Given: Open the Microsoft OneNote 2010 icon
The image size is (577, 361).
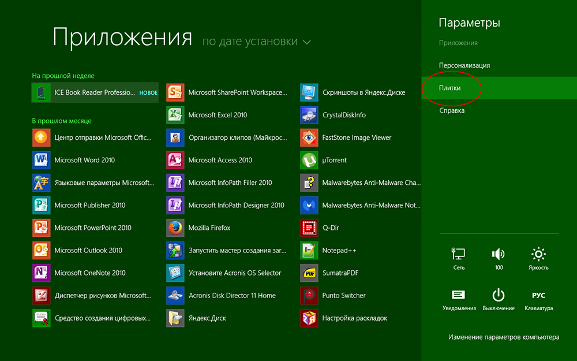Looking at the screenshot, I should (x=41, y=273).
